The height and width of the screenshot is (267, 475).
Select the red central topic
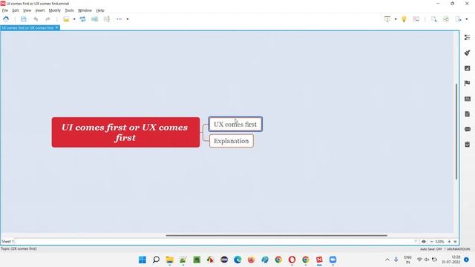coord(125,132)
